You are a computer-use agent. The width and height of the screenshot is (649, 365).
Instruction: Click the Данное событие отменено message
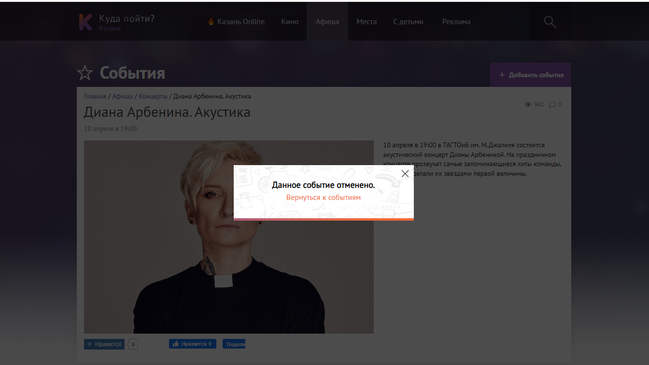point(324,185)
